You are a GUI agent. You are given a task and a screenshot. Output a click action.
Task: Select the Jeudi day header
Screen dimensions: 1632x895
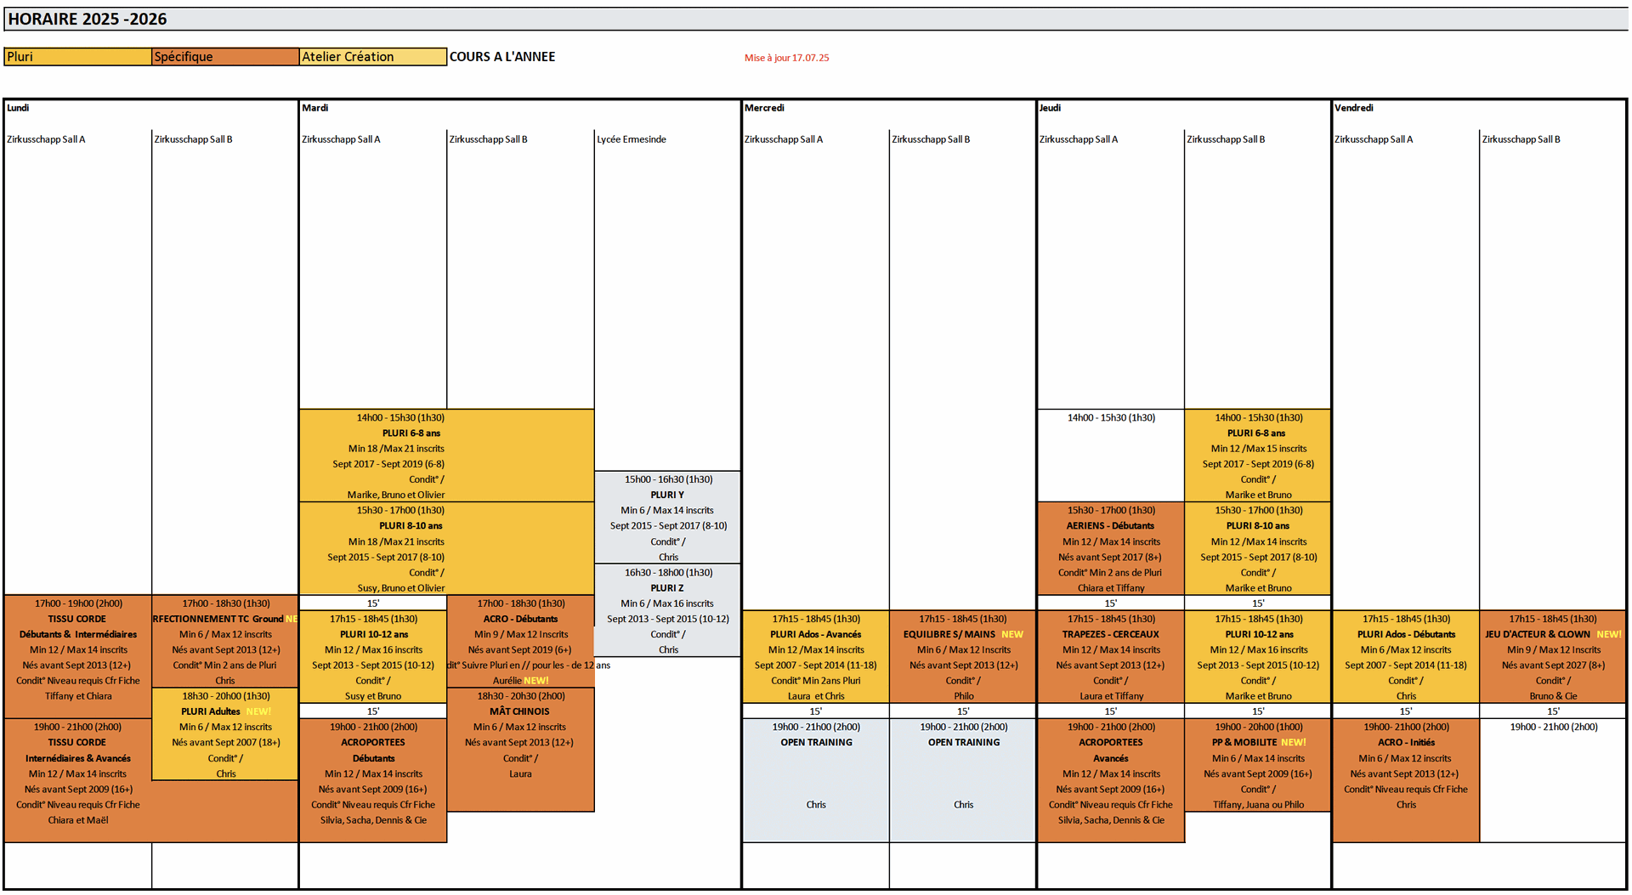[1050, 108]
